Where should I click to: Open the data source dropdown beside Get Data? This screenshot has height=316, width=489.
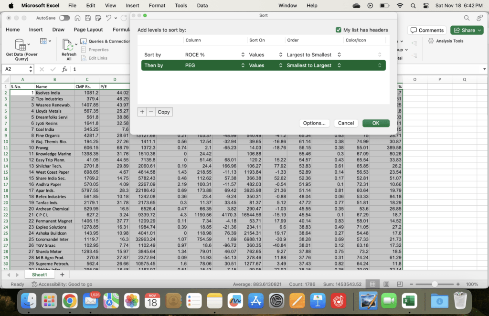(45, 41)
